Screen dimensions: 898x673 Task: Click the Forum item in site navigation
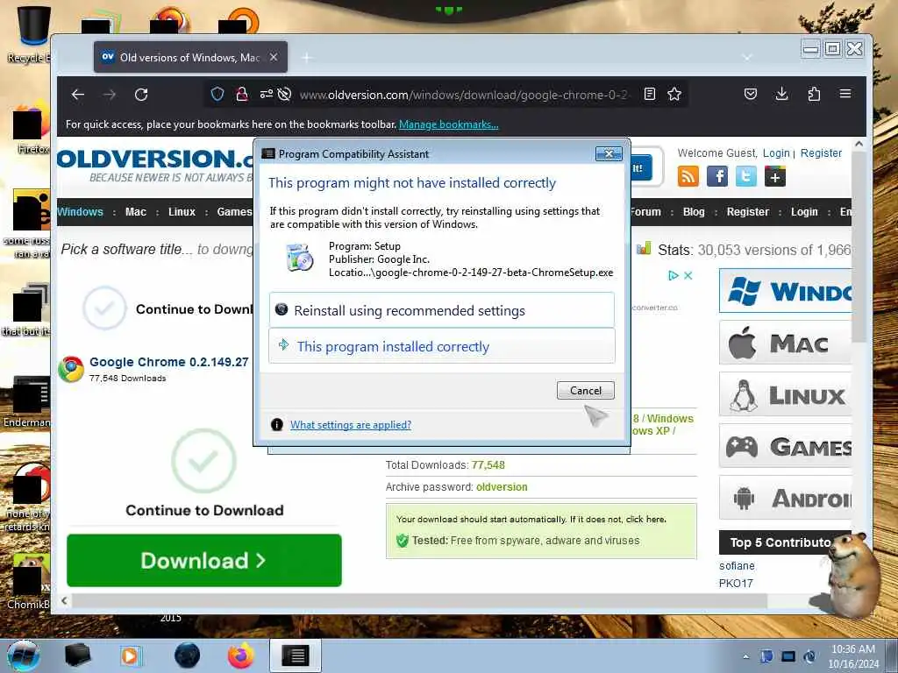coord(645,212)
